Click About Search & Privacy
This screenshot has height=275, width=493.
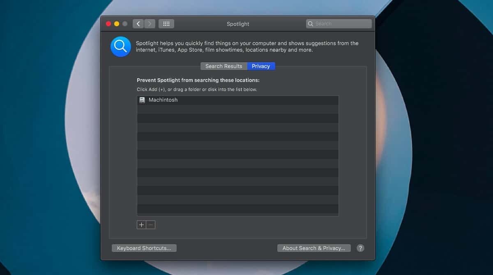pyautogui.click(x=313, y=248)
